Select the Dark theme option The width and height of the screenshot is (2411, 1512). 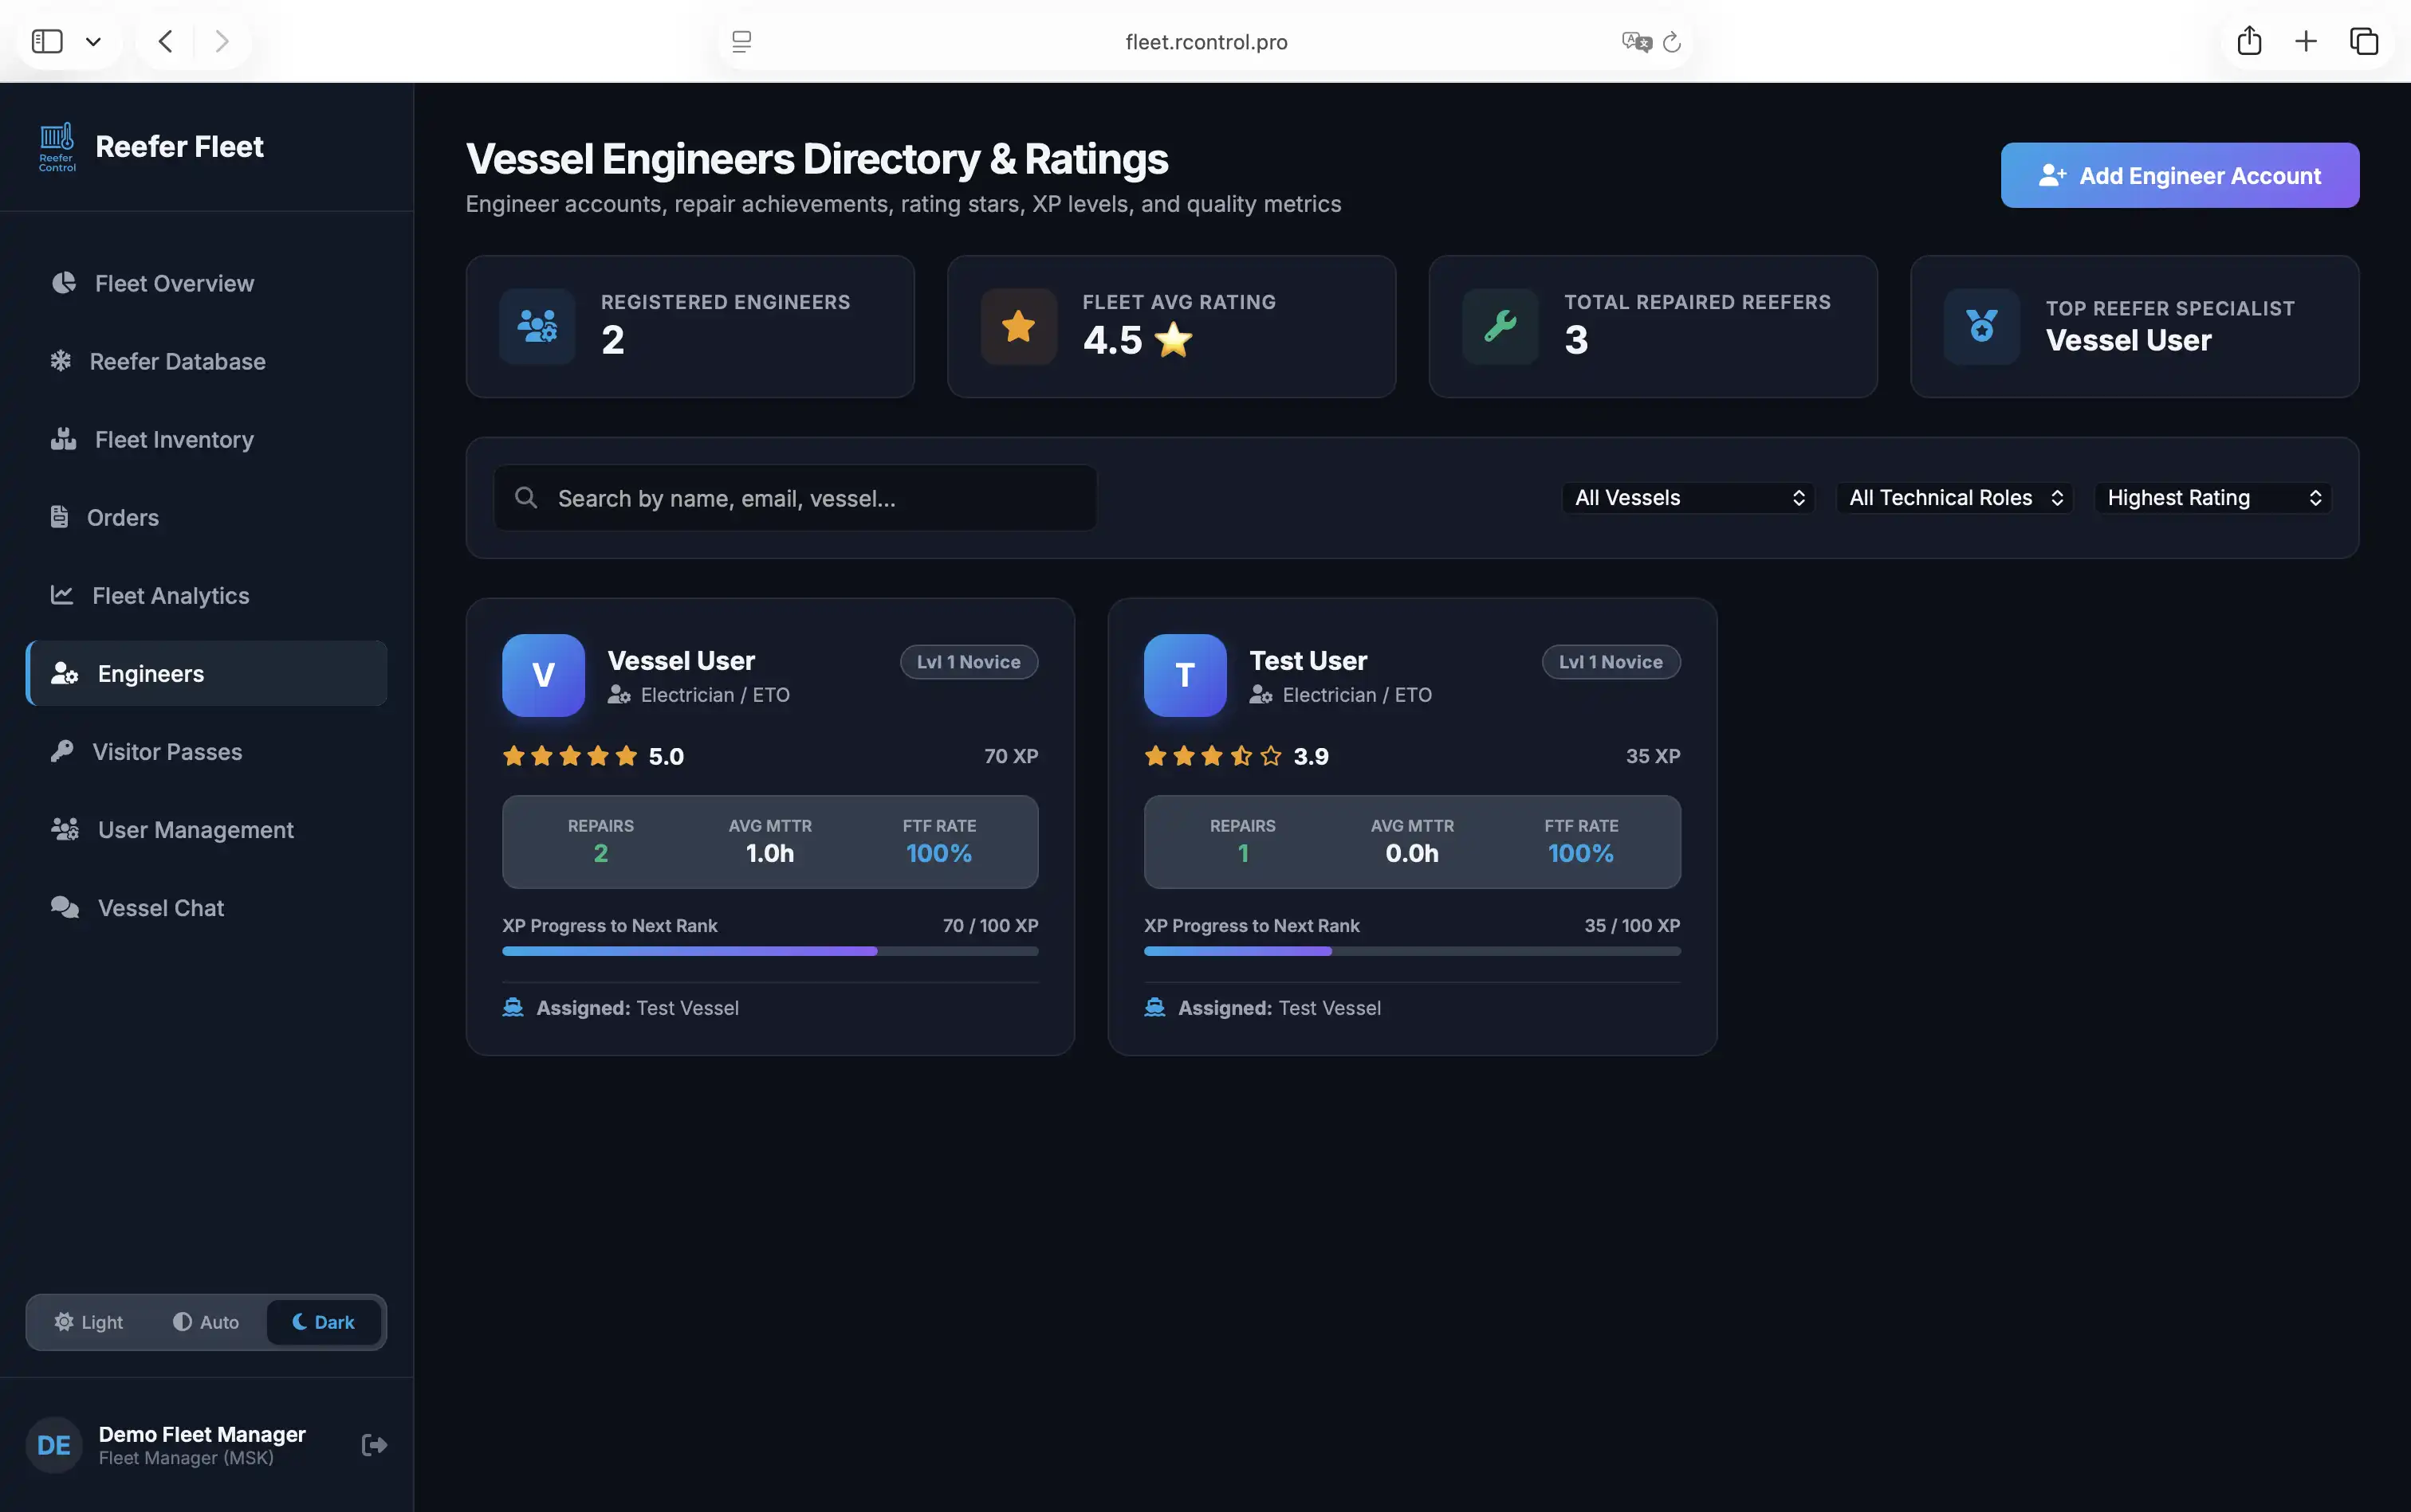click(323, 1322)
